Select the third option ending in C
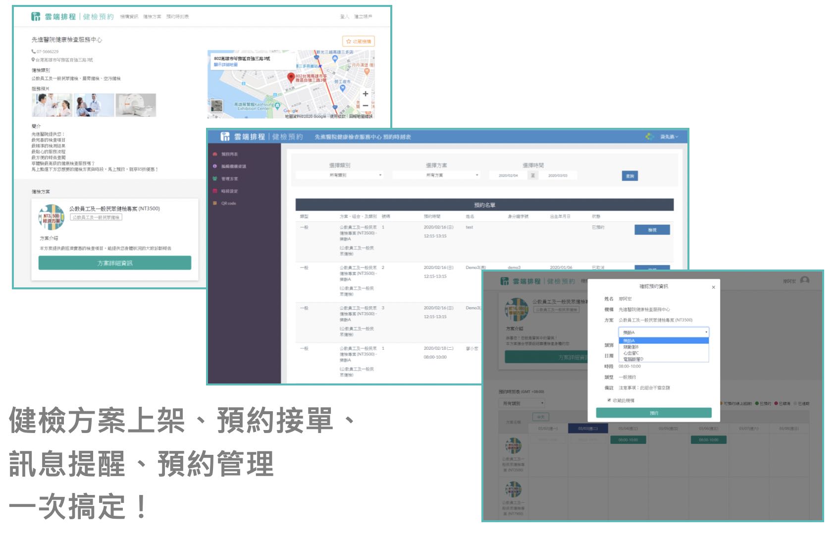The height and width of the screenshot is (545, 839). point(664,353)
